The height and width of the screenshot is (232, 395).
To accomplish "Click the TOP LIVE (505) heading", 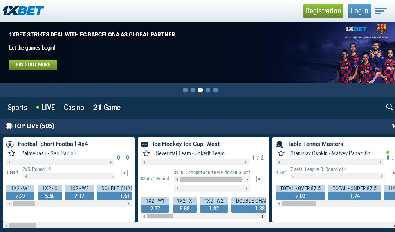I will tap(34, 126).
